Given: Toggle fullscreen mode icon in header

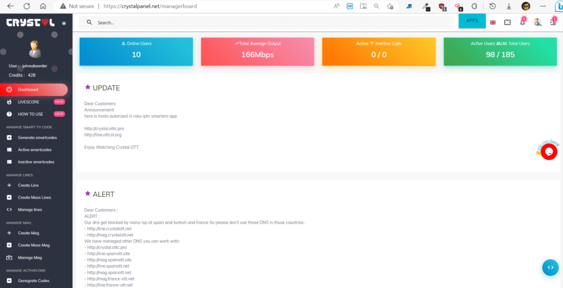Looking at the screenshot, I should click(507, 22).
